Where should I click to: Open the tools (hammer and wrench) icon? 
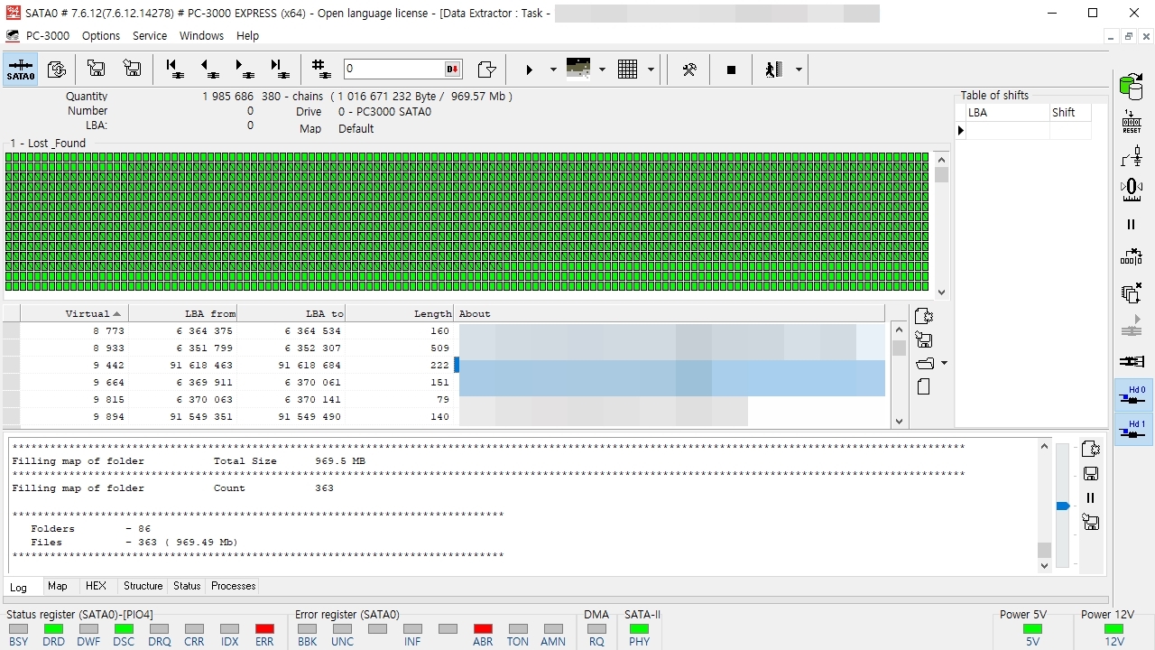(x=688, y=70)
